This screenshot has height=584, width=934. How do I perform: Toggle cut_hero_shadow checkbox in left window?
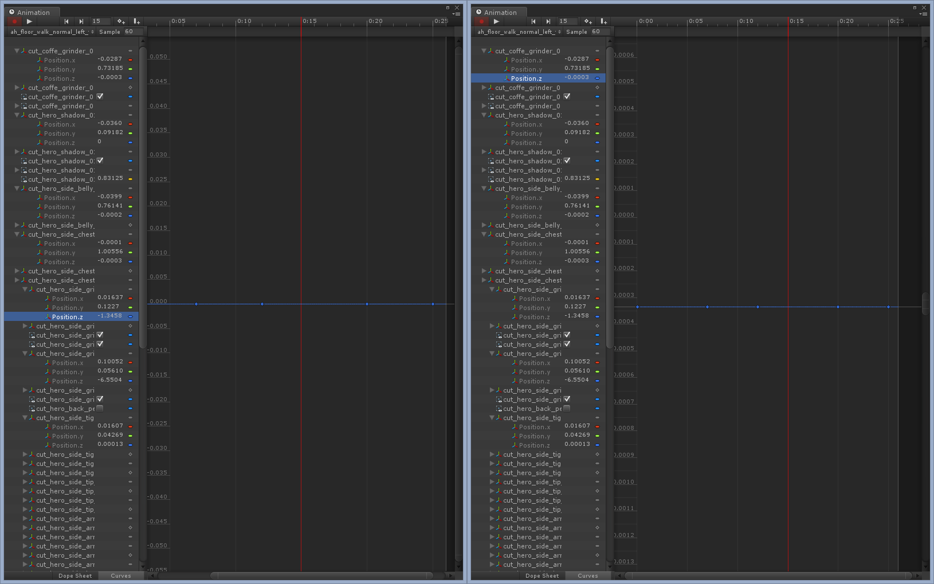coord(100,160)
